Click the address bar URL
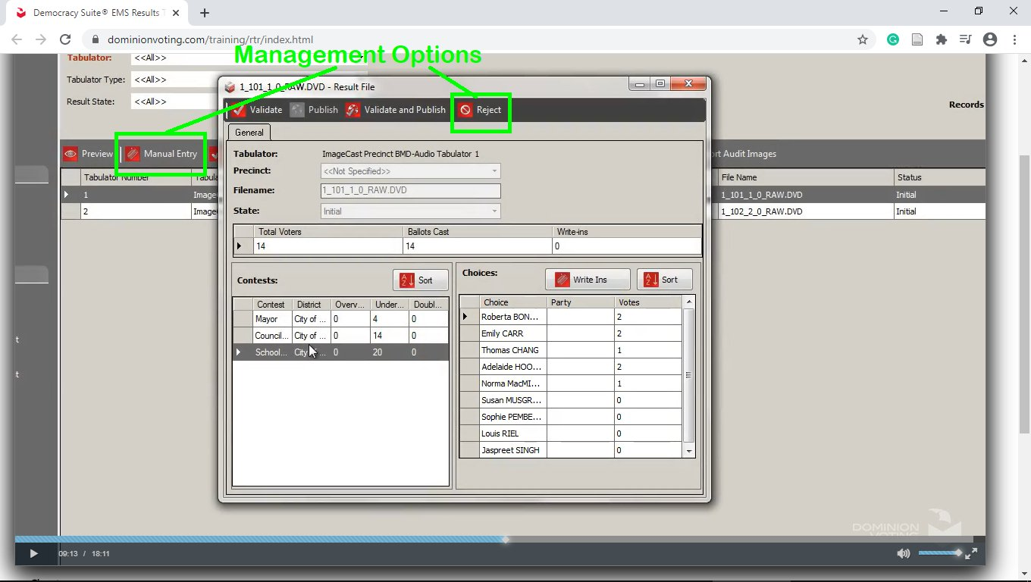1031x582 pixels. 211,39
